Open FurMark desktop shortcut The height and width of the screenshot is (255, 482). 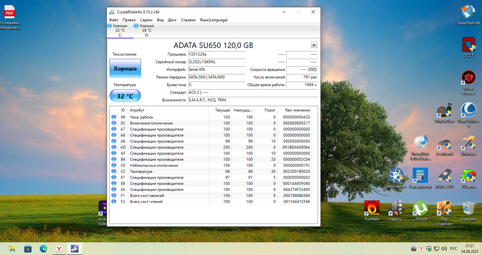click(x=372, y=211)
